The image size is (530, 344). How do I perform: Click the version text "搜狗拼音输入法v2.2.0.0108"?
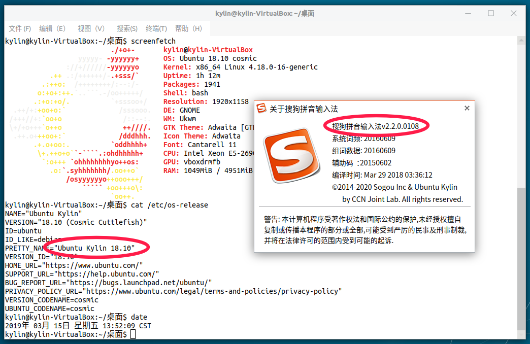375,126
